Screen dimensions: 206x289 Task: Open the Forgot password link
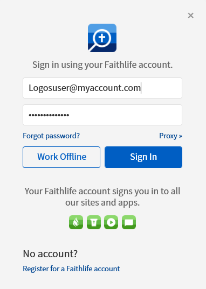(51, 136)
